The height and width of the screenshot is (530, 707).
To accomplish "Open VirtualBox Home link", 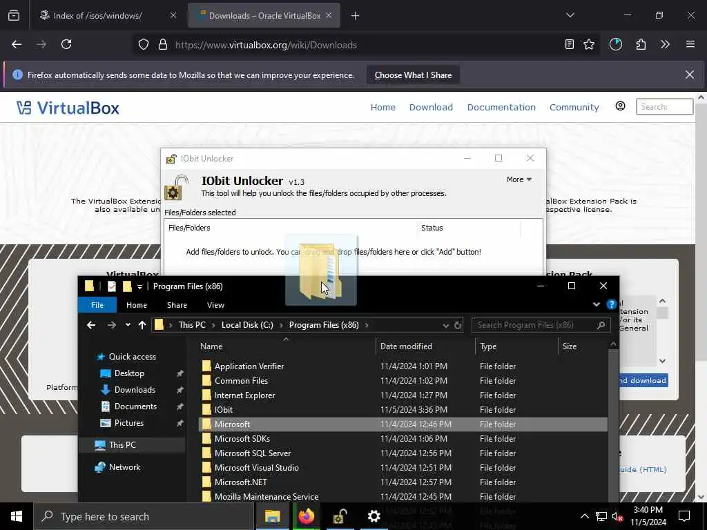I will (382, 107).
